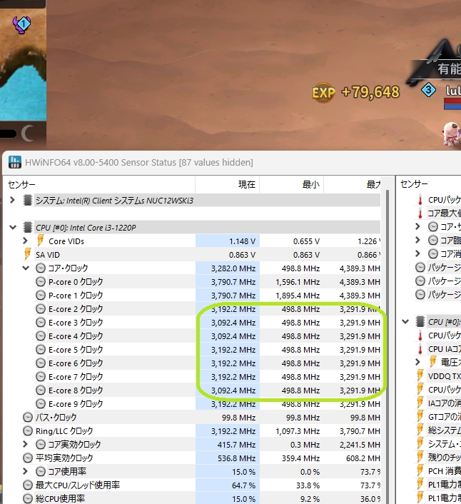Image resolution: width=461 pixels, height=504 pixels.
Task: Click the +79,648 EXP text in the game
Action: point(370,92)
